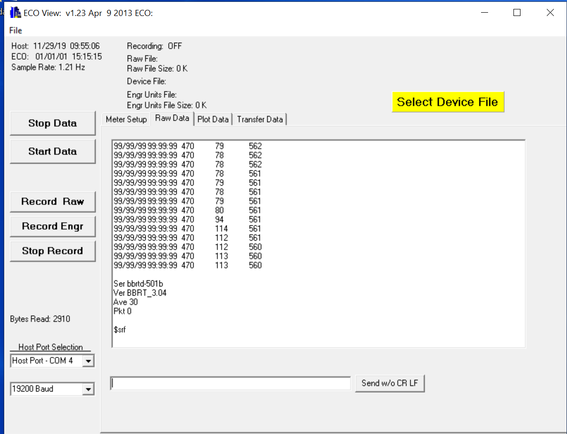Open the File menu
The width and height of the screenshot is (567, 434).
pos(16,31)
